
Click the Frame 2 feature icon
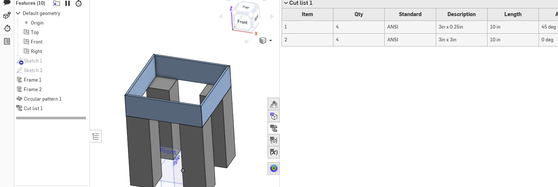click(x=19, y=89)
